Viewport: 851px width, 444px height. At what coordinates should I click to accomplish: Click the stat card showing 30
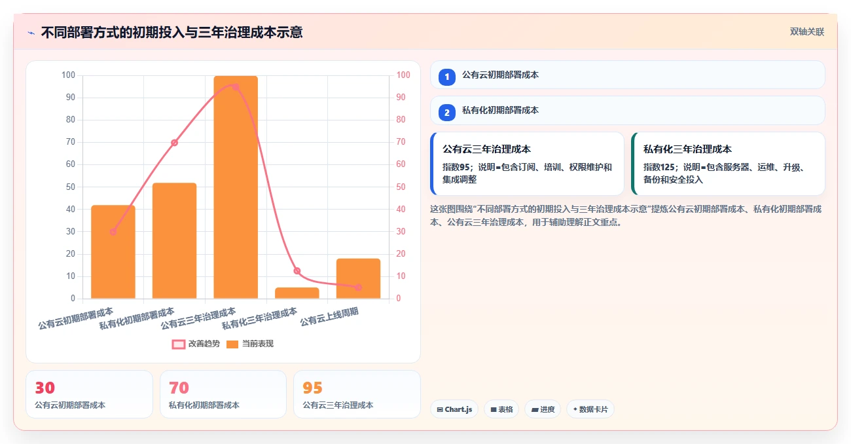point(89,394)
